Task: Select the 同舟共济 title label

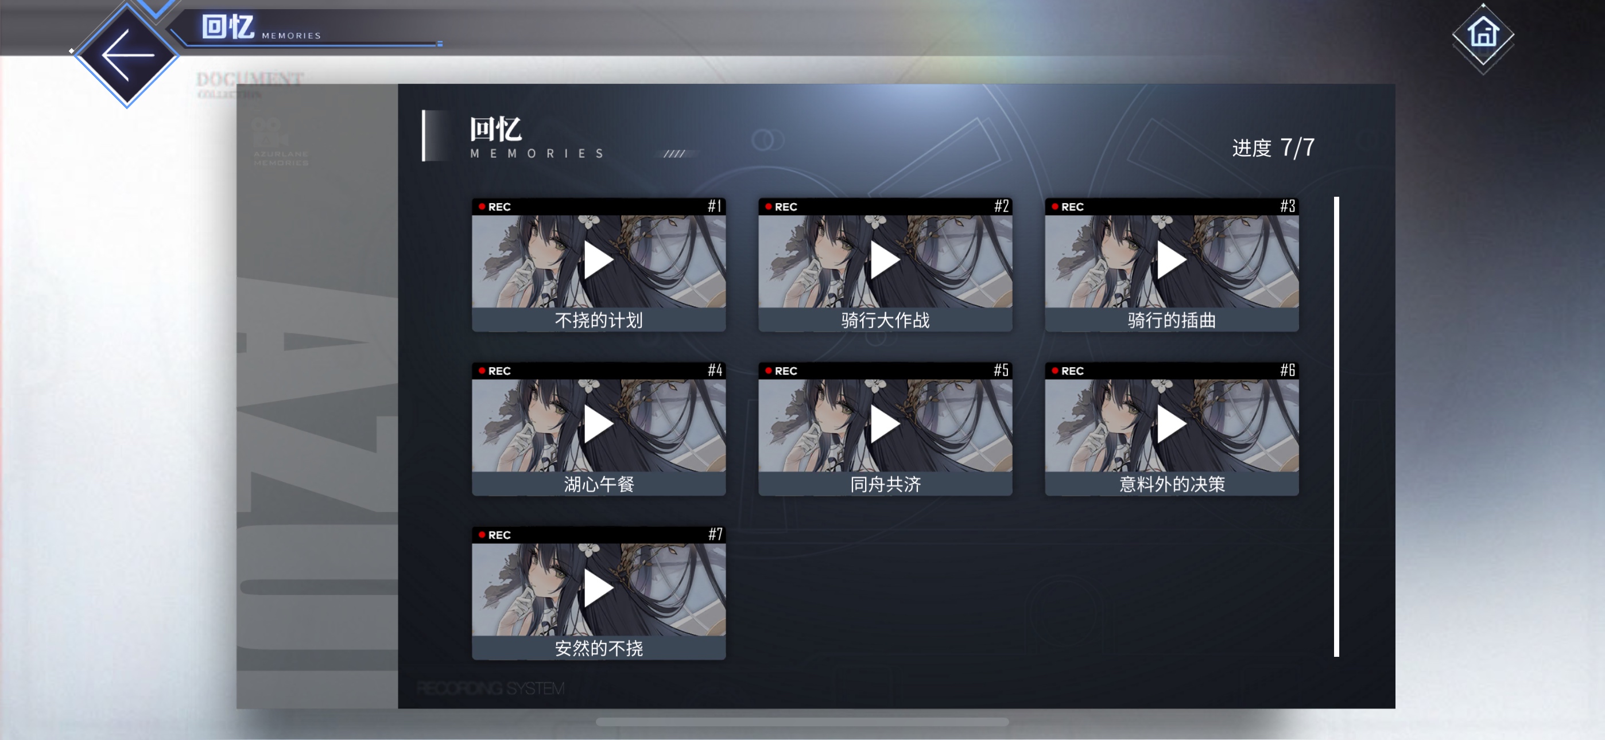Action: pos(885,484)
